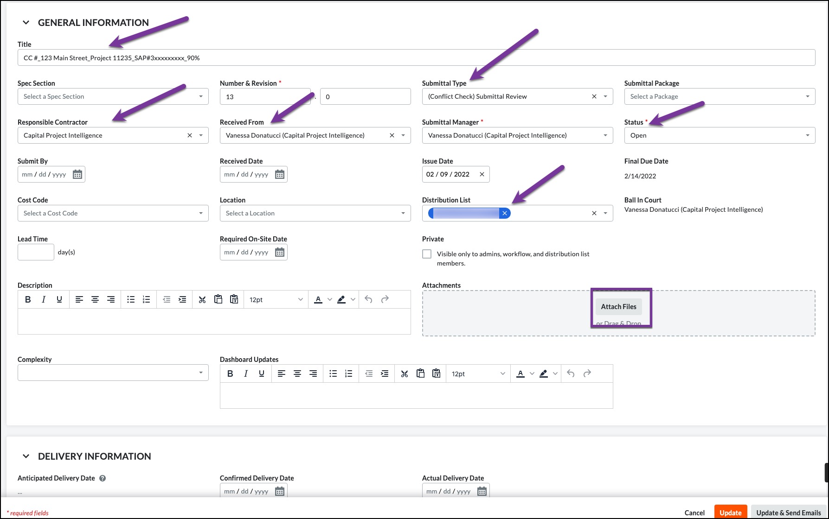Click help icon beside Anticipated Delivery Date
This screenshot has width=829, height=519.
click(103, 478)
